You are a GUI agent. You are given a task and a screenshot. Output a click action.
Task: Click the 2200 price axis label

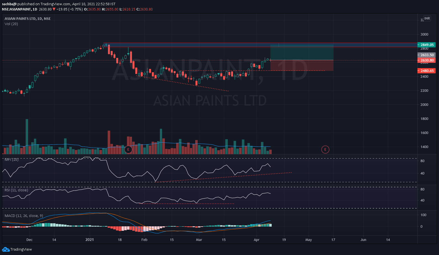coord(424,91)
